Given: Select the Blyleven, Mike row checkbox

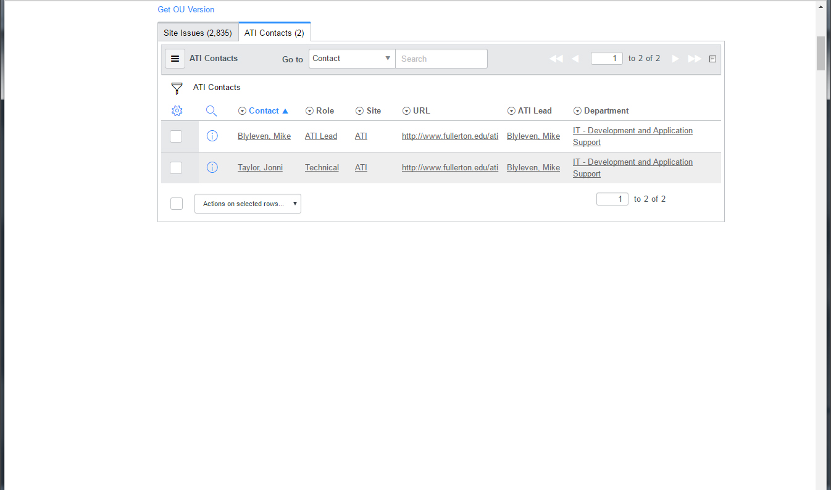Looking at the screenshot, I should (x=176, y=136).
